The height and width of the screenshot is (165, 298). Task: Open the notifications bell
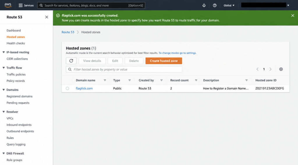[x=204, y=5]
